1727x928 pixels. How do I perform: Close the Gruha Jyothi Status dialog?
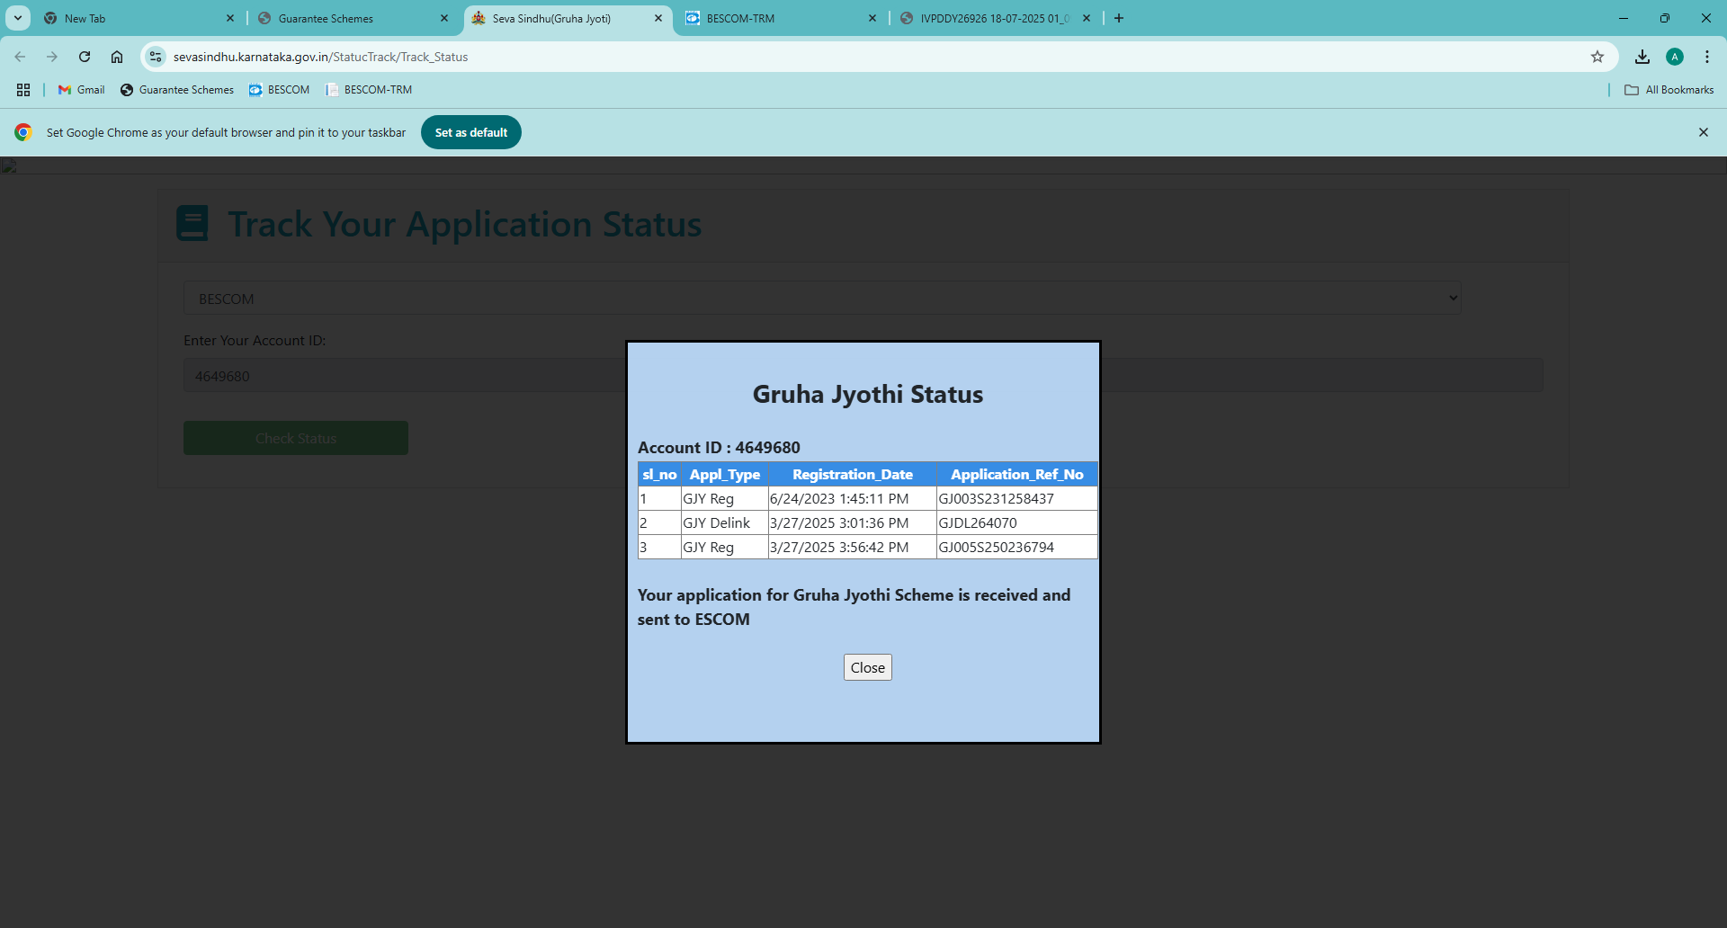867,667
